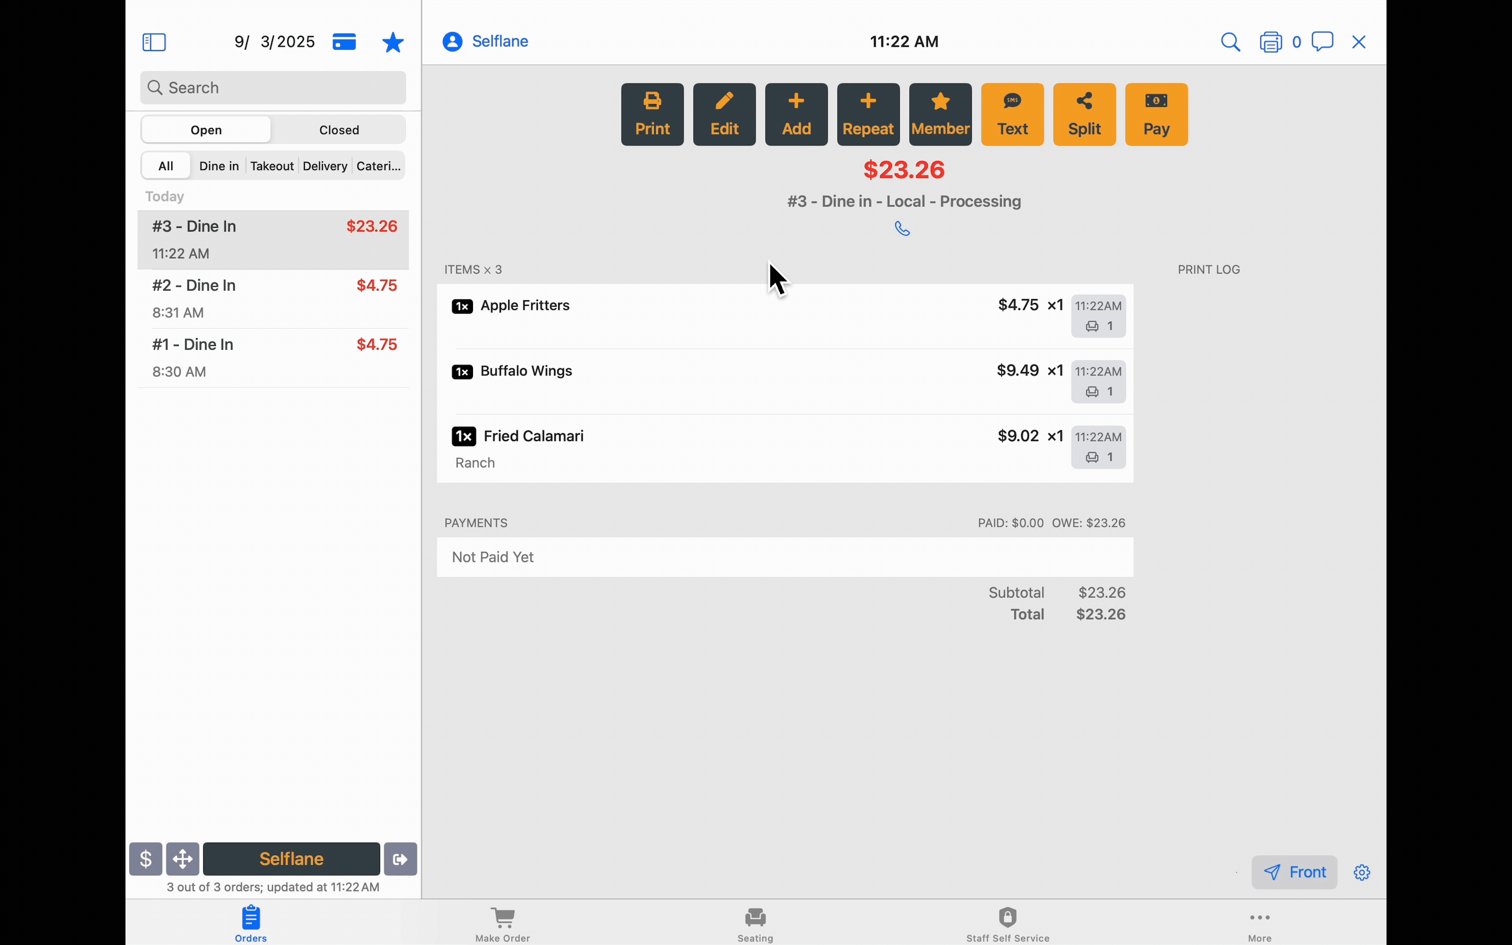The height and width of the screenshot is (945, 1512).
Task: Open the Make Order tab
Action: point(502,924)
